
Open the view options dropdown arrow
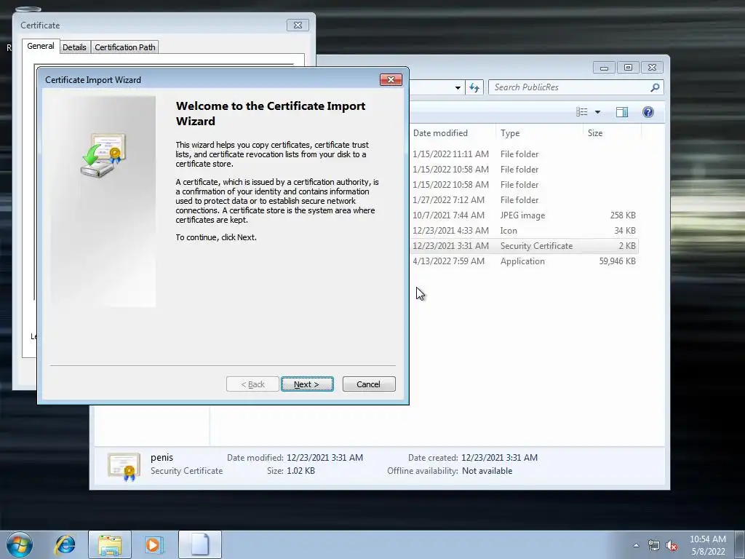click(x=598, y=112)
